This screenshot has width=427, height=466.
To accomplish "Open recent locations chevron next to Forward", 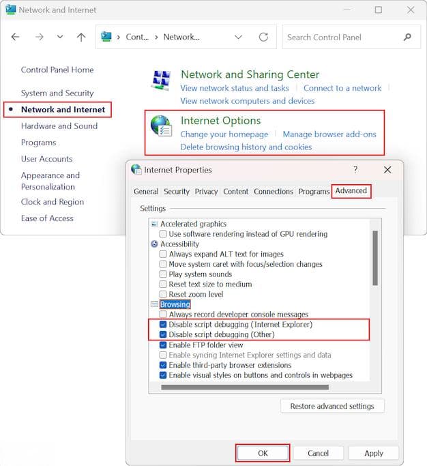I will point(60,37).
